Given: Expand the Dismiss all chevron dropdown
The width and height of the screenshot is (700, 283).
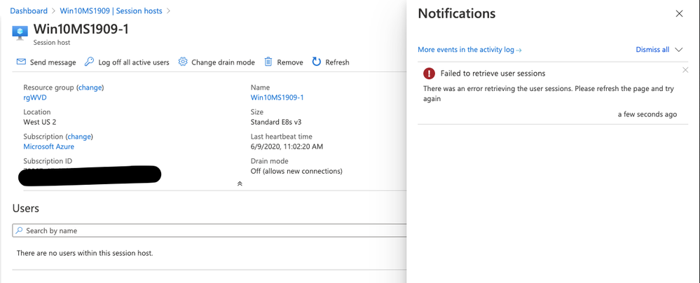Looking at the screenshot, I should click(679, 50).
